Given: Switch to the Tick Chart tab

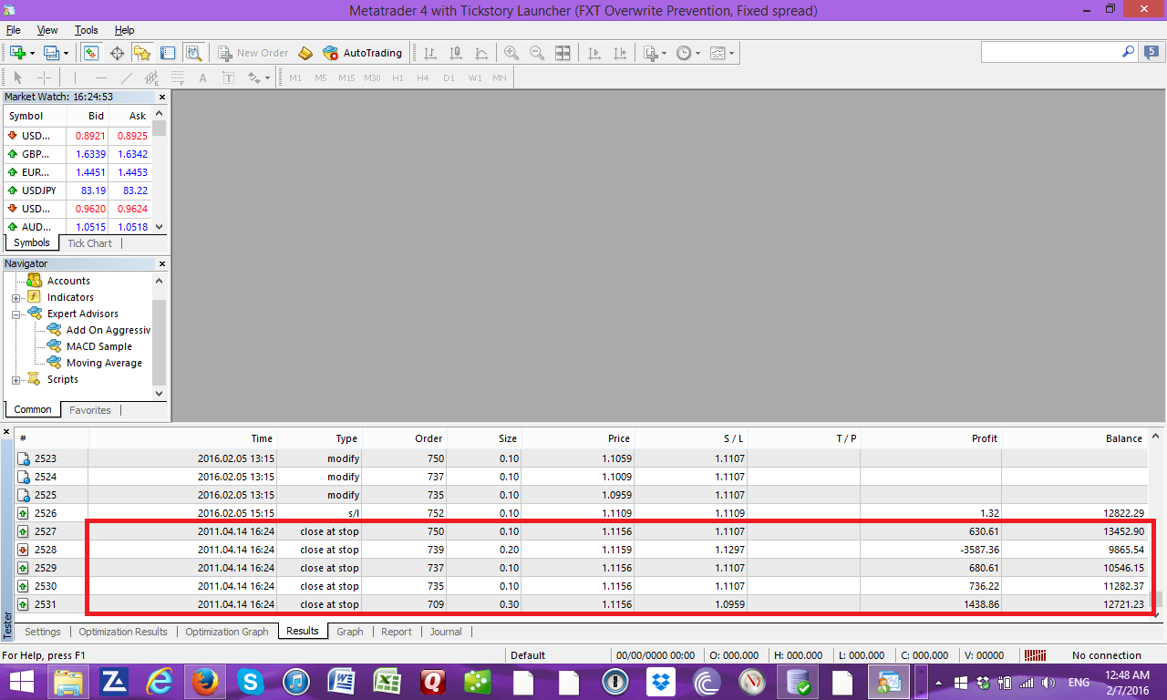Looking at the screenshot, I should pyautogui.click(x=90, y=243).
